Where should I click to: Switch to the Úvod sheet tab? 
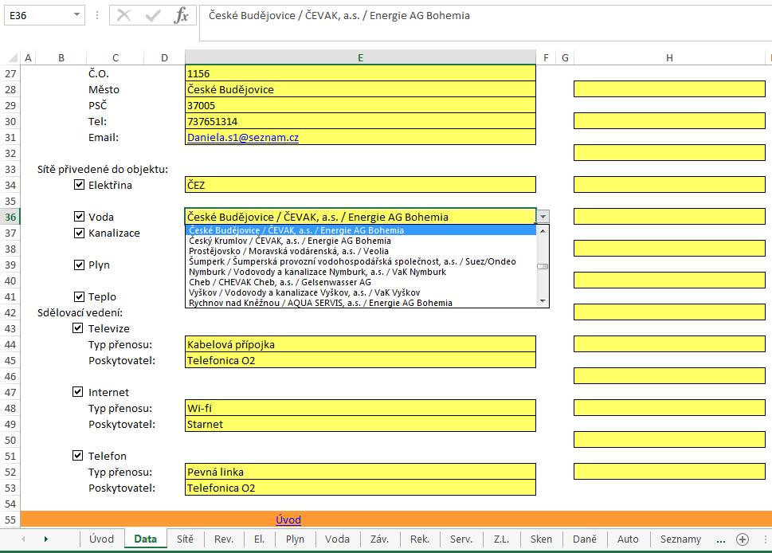(101, 539)
